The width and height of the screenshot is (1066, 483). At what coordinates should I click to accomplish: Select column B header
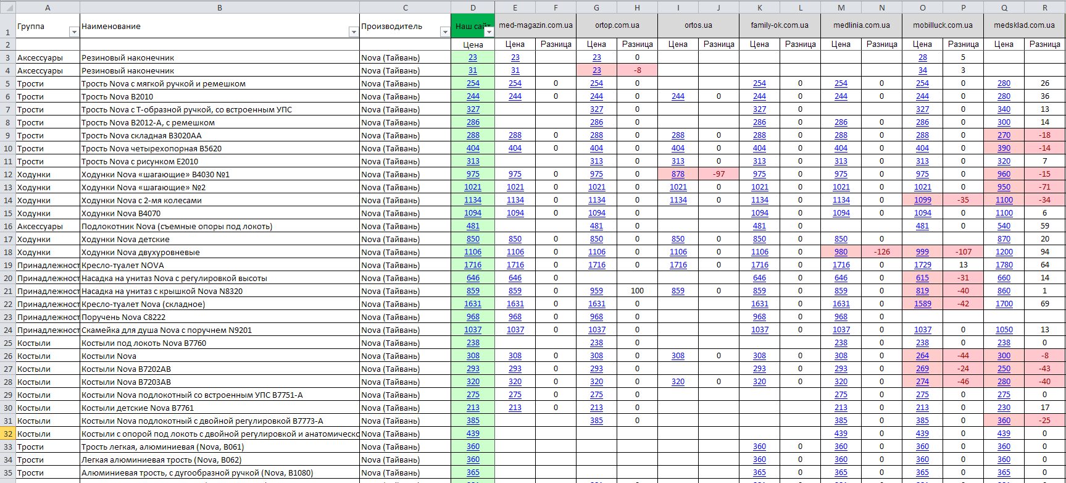(x=220, y=7)
